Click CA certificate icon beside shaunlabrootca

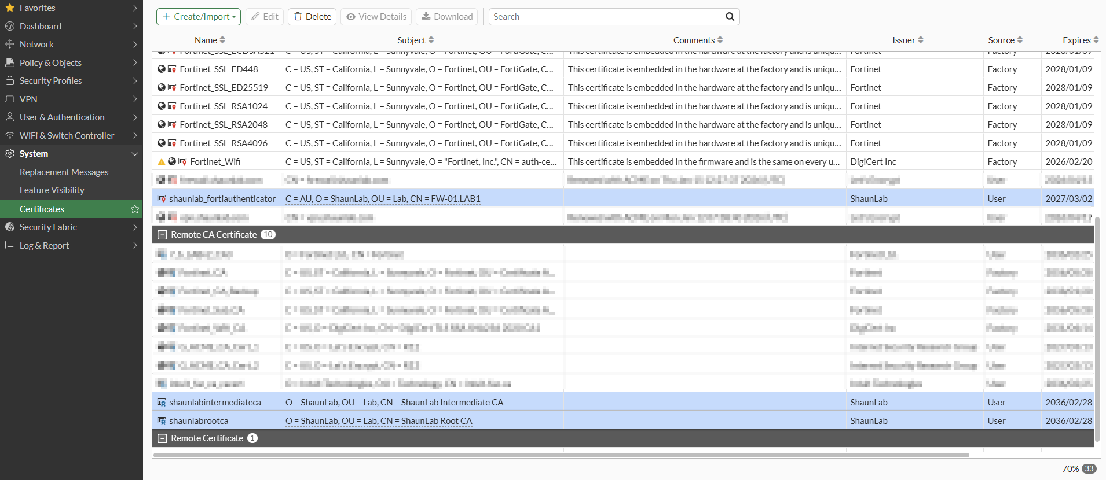pyautogui.click(x=162, y=421)
